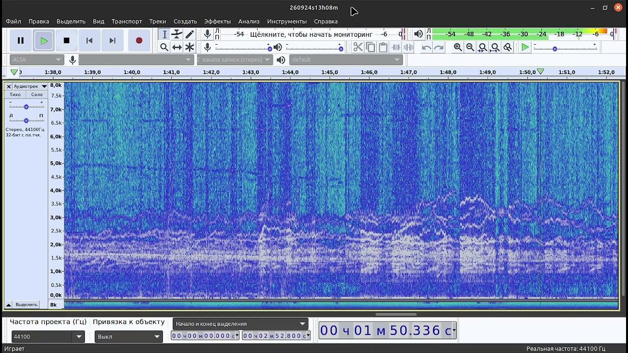Click the Выделить button under the track panel
The height and width of the screenshot is (353, 628).
coord(26,304)
